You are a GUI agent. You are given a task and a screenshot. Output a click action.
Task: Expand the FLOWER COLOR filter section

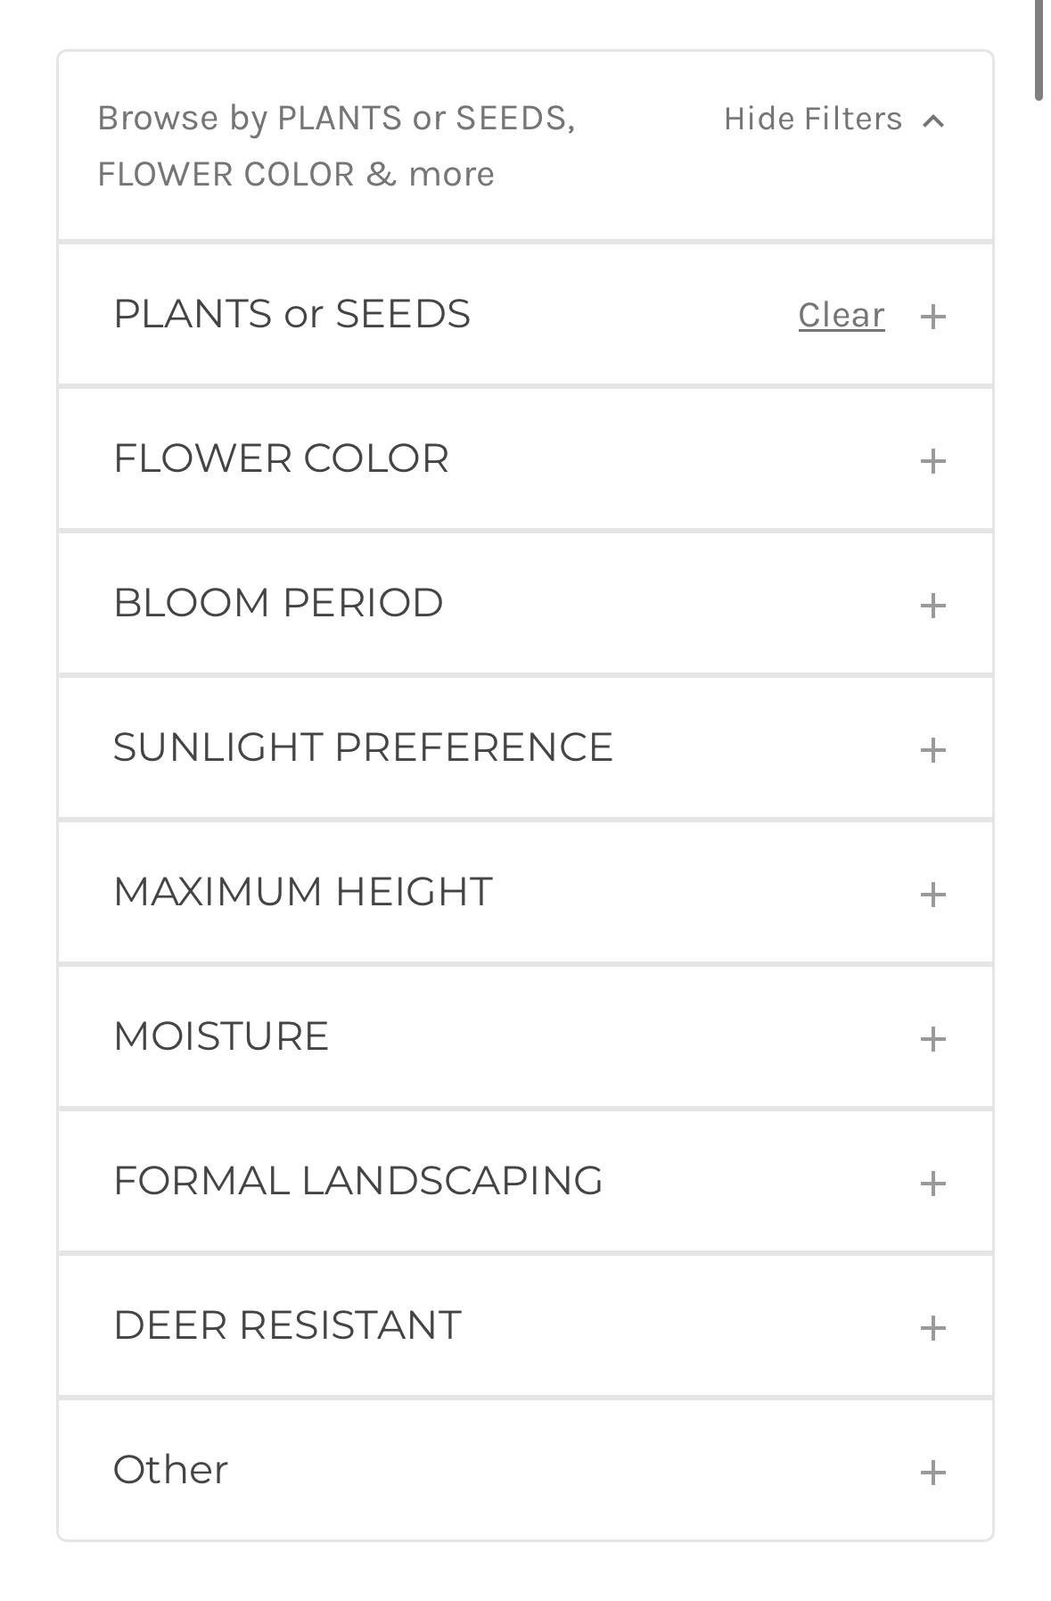click(x=526, y=459)
